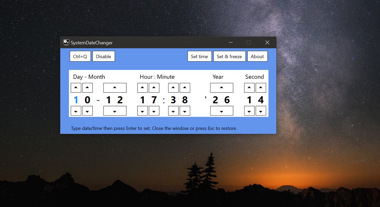
Task: Click the month down arrow
Action: (x=115, y=111)
